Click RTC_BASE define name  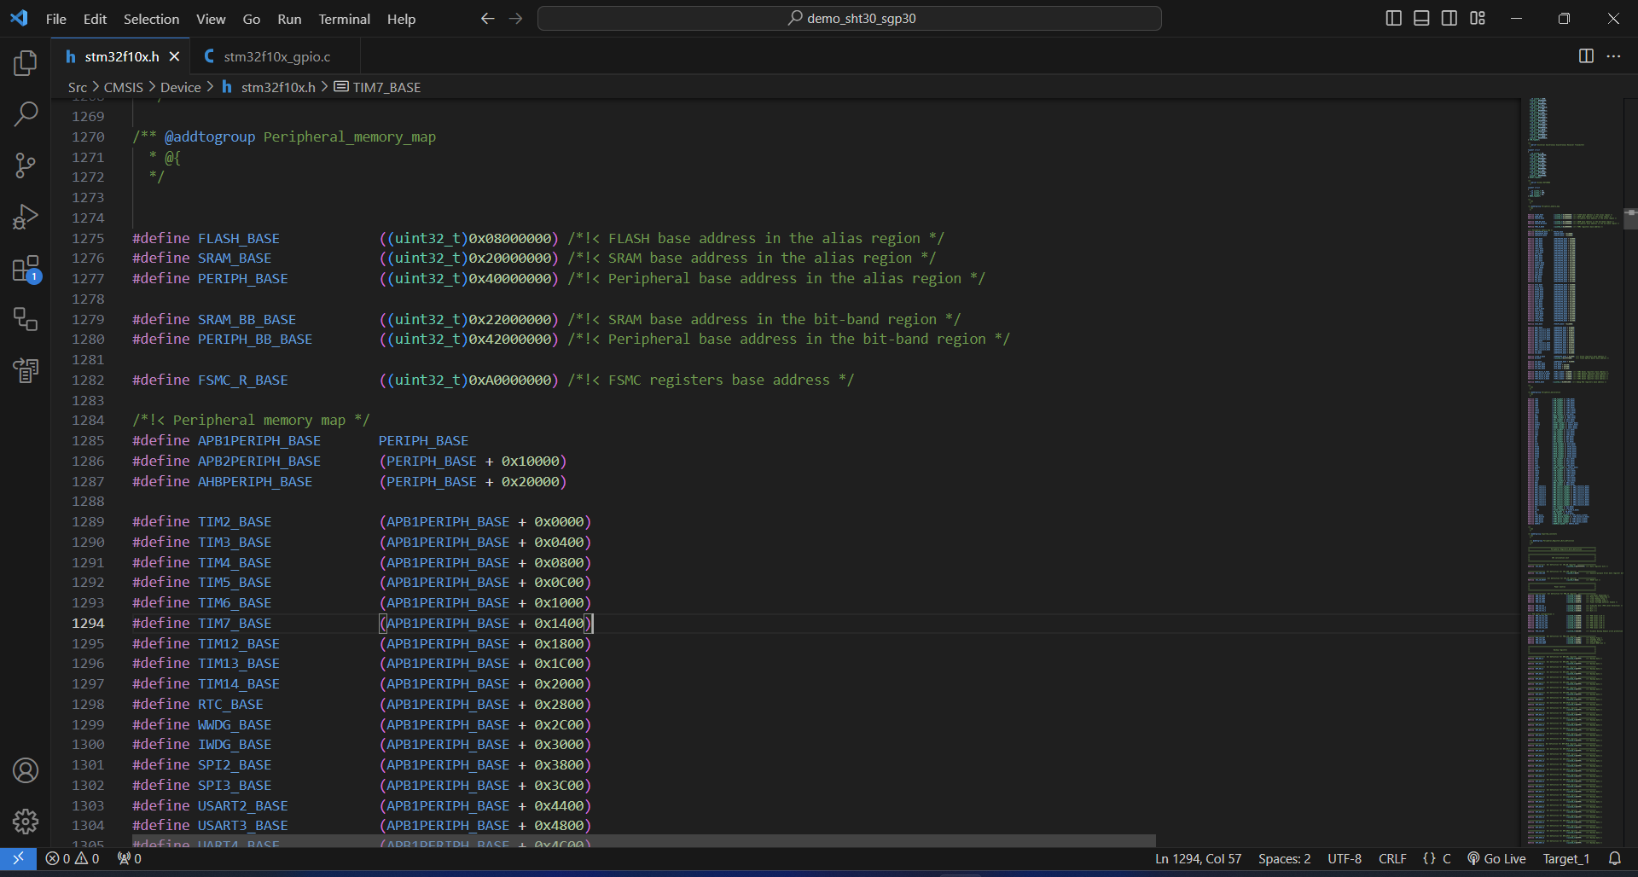click(x=230, y=704)
